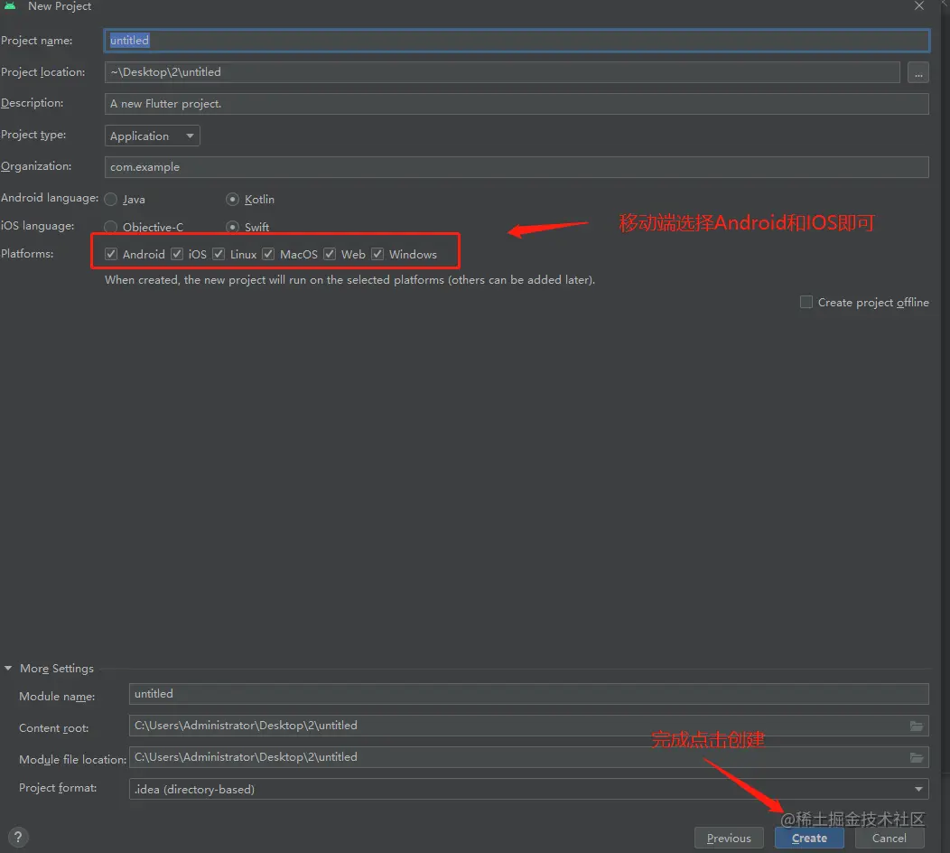Open the Project format dropdown

click(528, 790)
